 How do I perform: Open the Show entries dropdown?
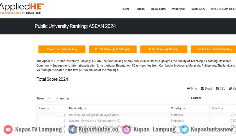(x=52, y=98)
